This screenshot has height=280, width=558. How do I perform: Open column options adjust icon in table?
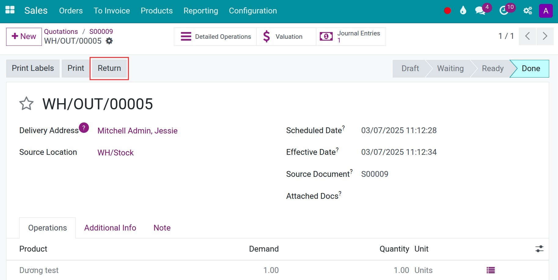click(x=539, y=249)
